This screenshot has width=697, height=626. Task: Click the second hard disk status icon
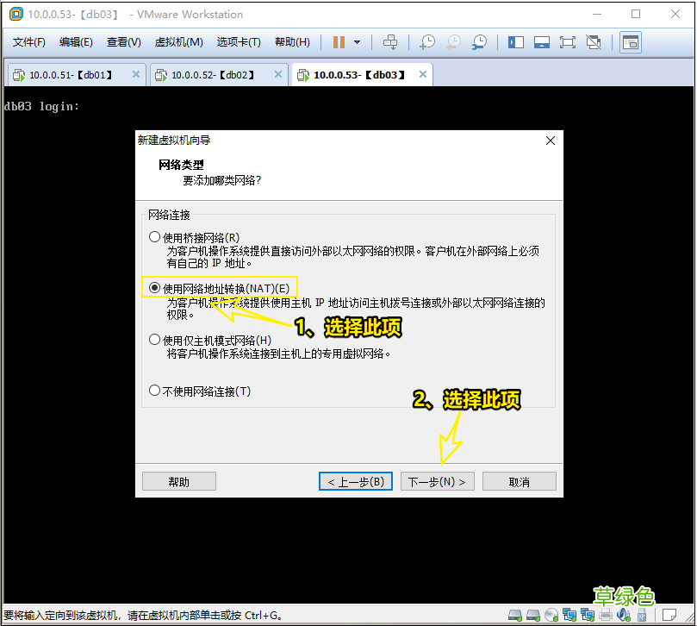(533, 615)
